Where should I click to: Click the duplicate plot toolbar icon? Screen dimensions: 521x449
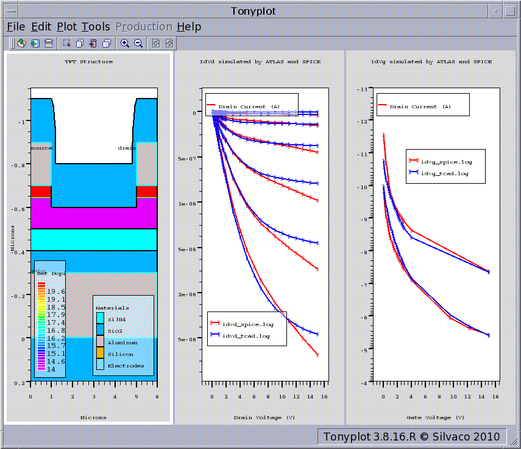80,43
